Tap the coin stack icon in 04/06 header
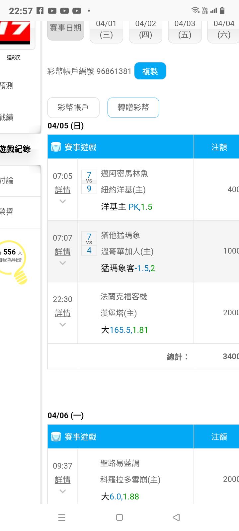 56,437
